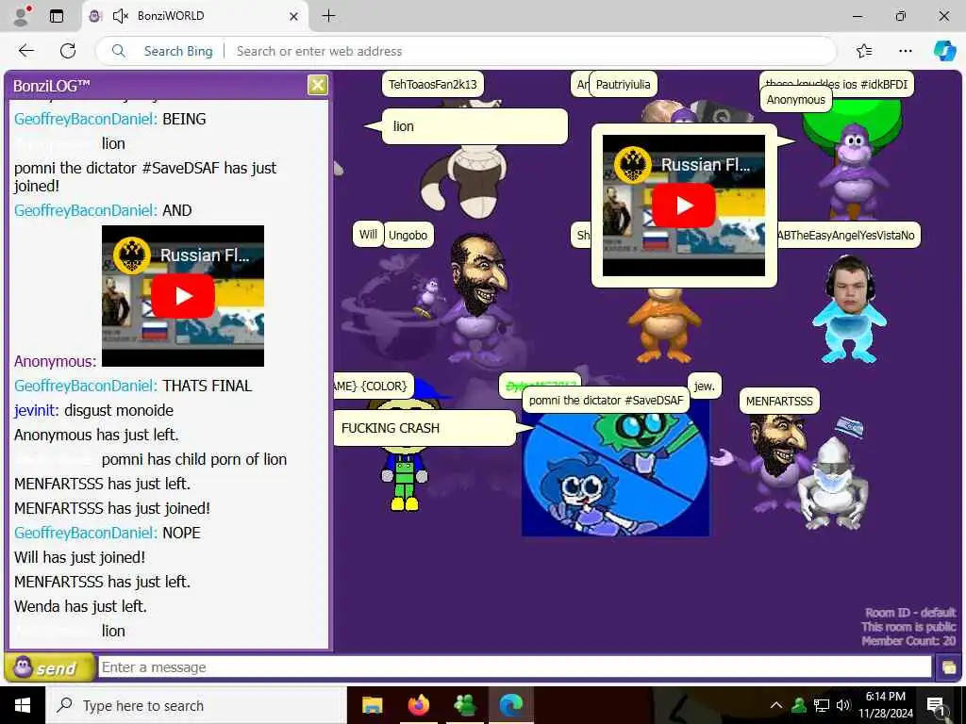Open the browser settings ellipsis menu
This screenshot has width=966, height=724.
905,51
